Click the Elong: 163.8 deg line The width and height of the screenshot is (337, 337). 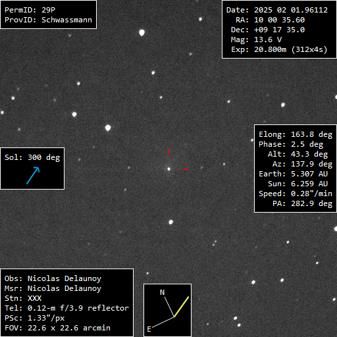point(296,134)
